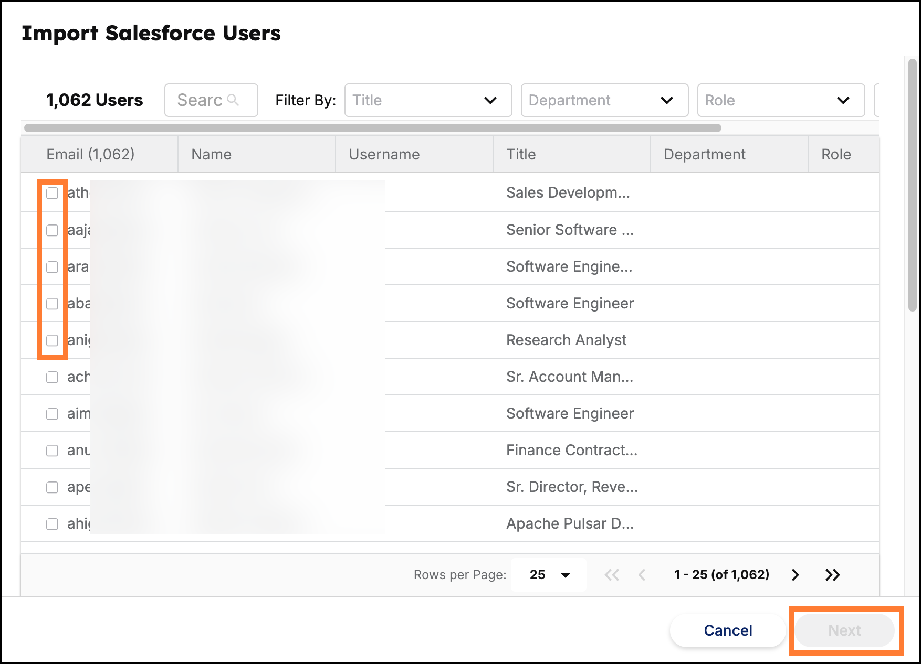
Task: Click the Cancel button
Action: pos(728,630)
